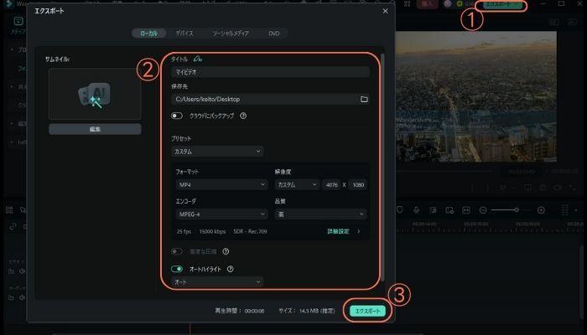
Task: Switch to the デバイス tab
Action: pyautogui.click(x=184, y=33)
